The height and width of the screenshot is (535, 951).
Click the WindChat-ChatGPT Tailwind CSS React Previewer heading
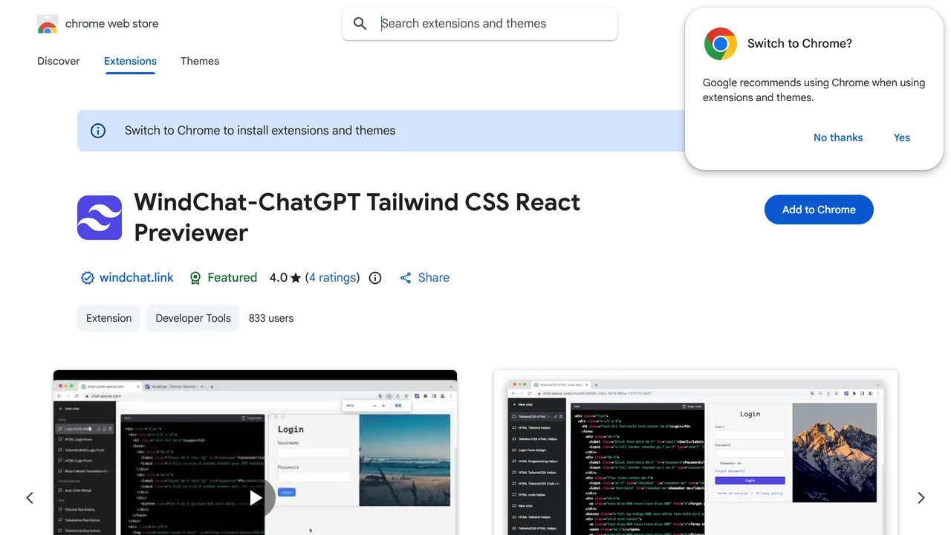[357, 217]
